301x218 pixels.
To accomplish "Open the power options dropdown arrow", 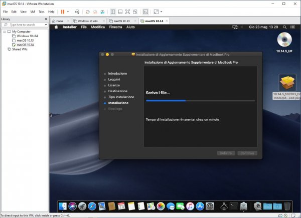I will click(x=68, y=12).
